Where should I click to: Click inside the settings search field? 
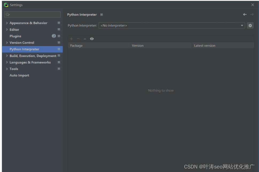32,14
